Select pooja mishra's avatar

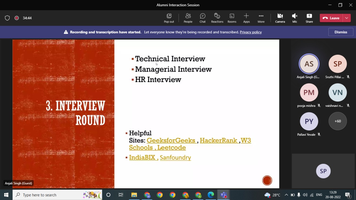309,92
